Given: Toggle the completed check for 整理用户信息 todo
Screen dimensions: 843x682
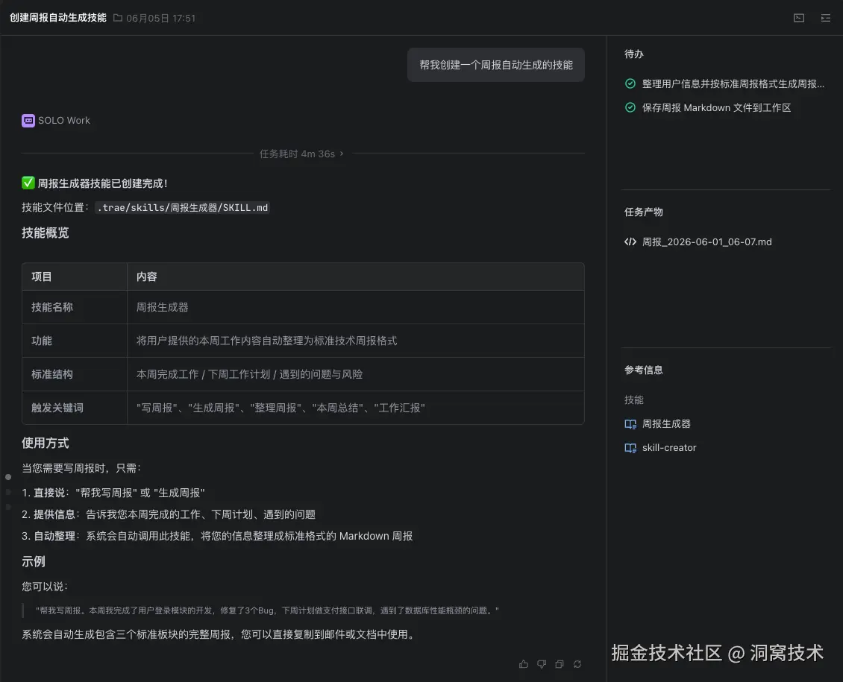Looking at the screenshot, I should click(x=630, y=83).
